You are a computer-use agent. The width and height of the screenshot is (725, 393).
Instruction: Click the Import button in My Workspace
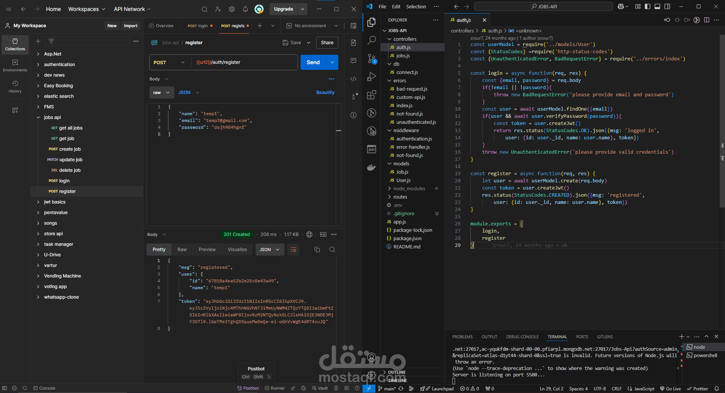(x=131, y=26)
